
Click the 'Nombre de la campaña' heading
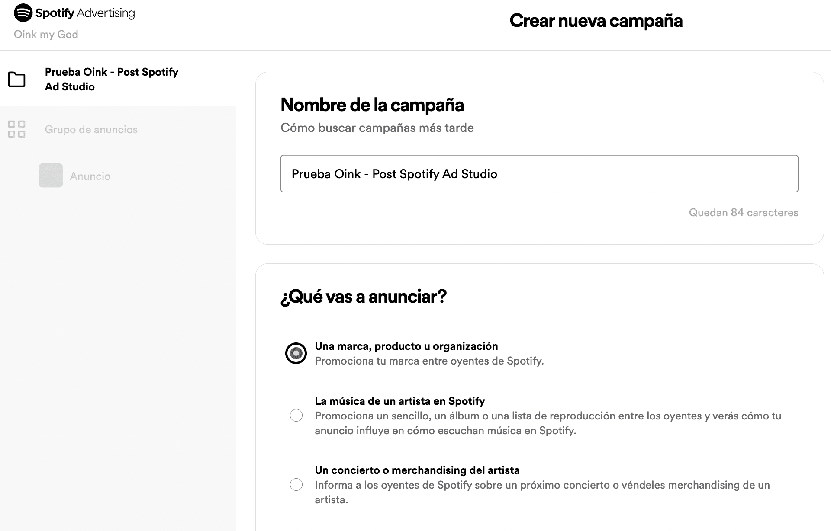pyautogui.click(x=372, y=105)
